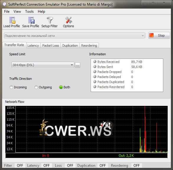Click the application icon in the title bar

click(x=4, y=4)
